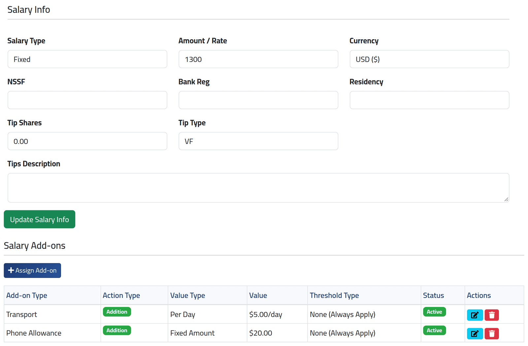The height and width of the screenshot is (346, 528).
Task: Open the Tip Type field showing VF
Action: coord(258,141)
